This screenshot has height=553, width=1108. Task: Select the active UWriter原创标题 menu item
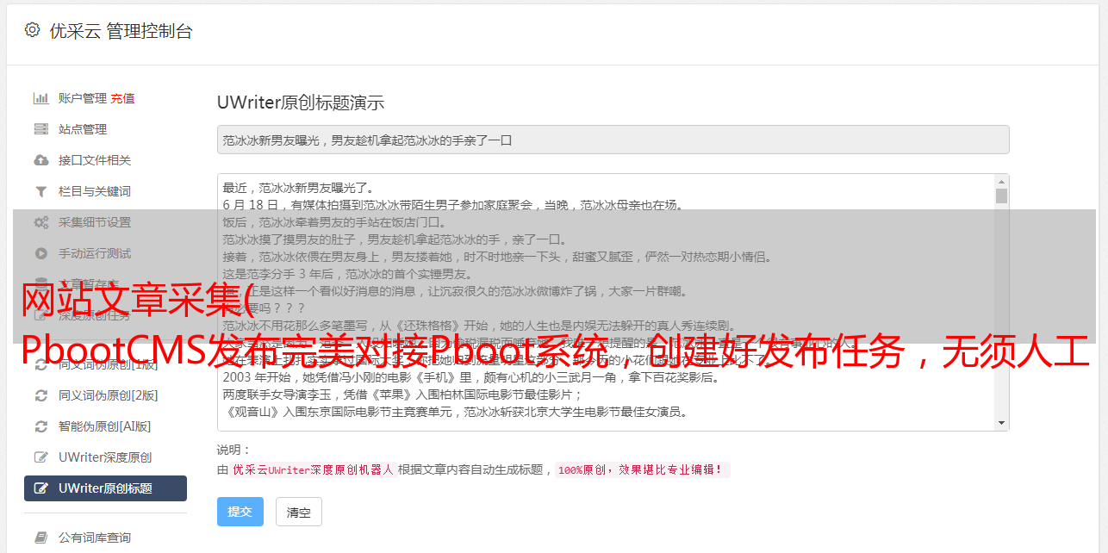tap(105, 488)
